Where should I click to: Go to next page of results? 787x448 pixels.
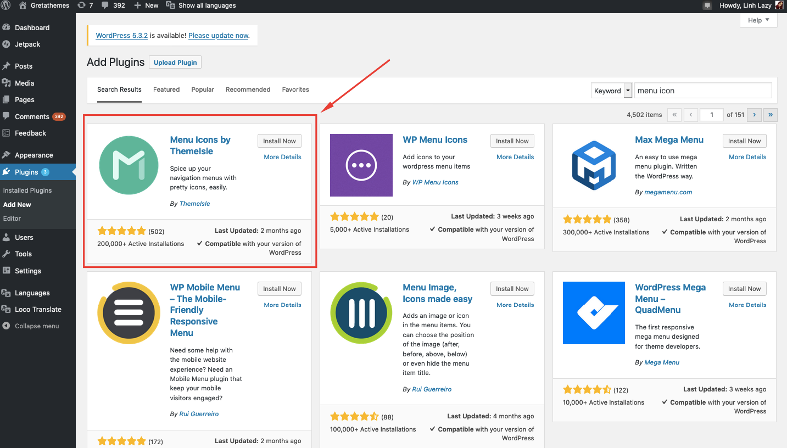tap(754, 115)
